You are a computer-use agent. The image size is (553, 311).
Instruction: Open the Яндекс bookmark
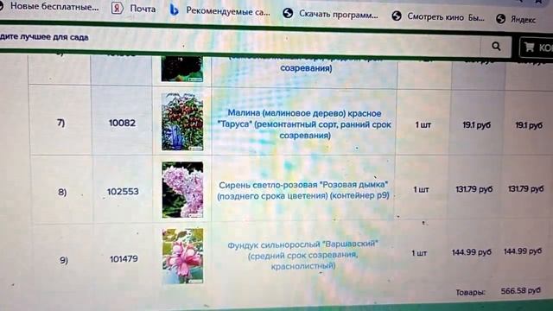pyautogui.click(x=516, y=19)
